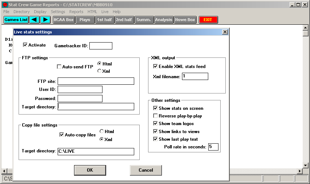310x184 pixels.
Task: Disable the Show team logos checkbox
Action: [x=155, y=124]
